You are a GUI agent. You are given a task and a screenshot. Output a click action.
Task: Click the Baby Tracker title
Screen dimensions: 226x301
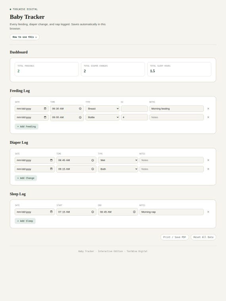point(27,17)
